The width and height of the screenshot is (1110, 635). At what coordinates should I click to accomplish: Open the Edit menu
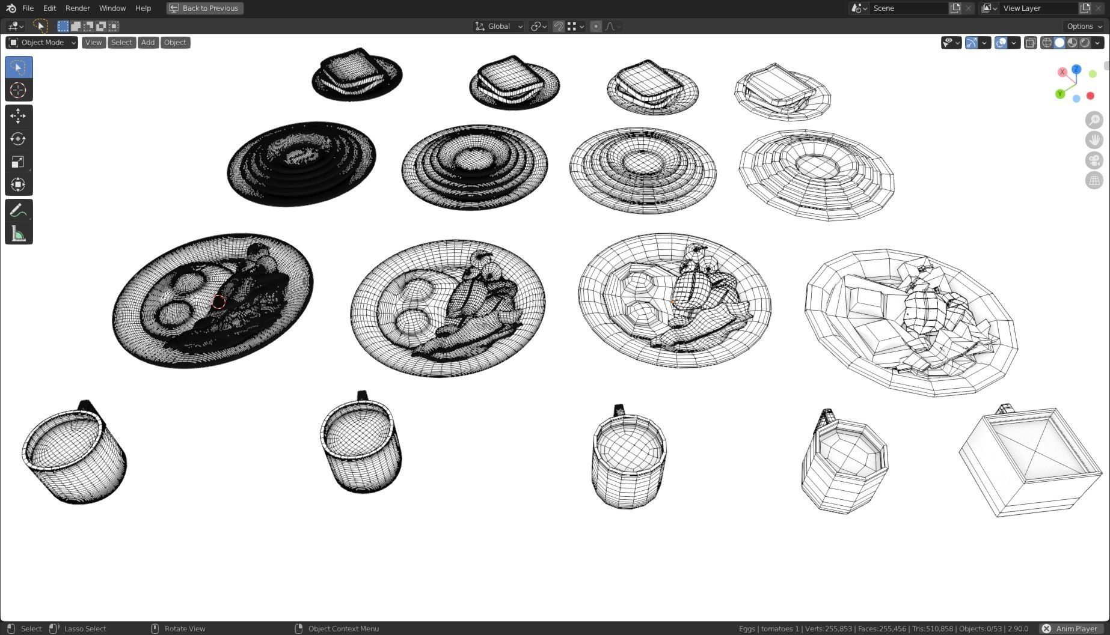click(49, 8)
